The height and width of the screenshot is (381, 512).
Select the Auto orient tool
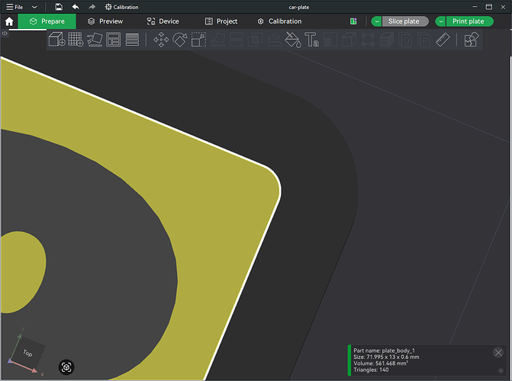point(95,40)
